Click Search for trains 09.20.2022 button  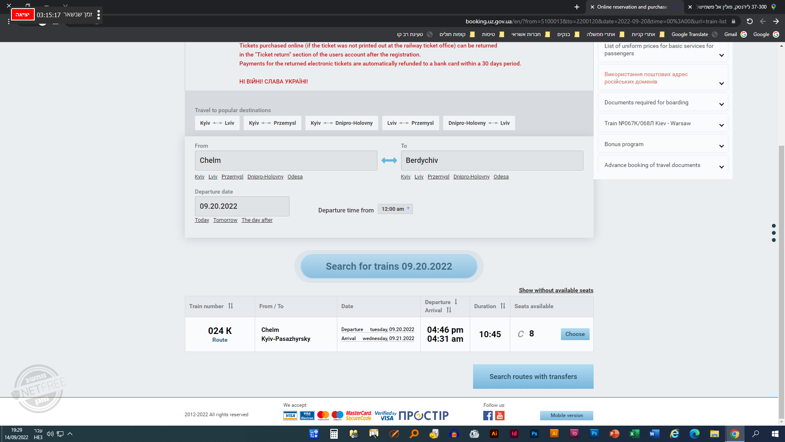pos(389,266)
